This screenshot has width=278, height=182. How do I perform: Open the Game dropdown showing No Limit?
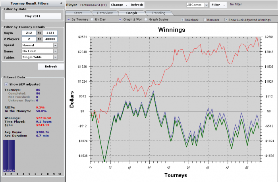tap(55, 51)
